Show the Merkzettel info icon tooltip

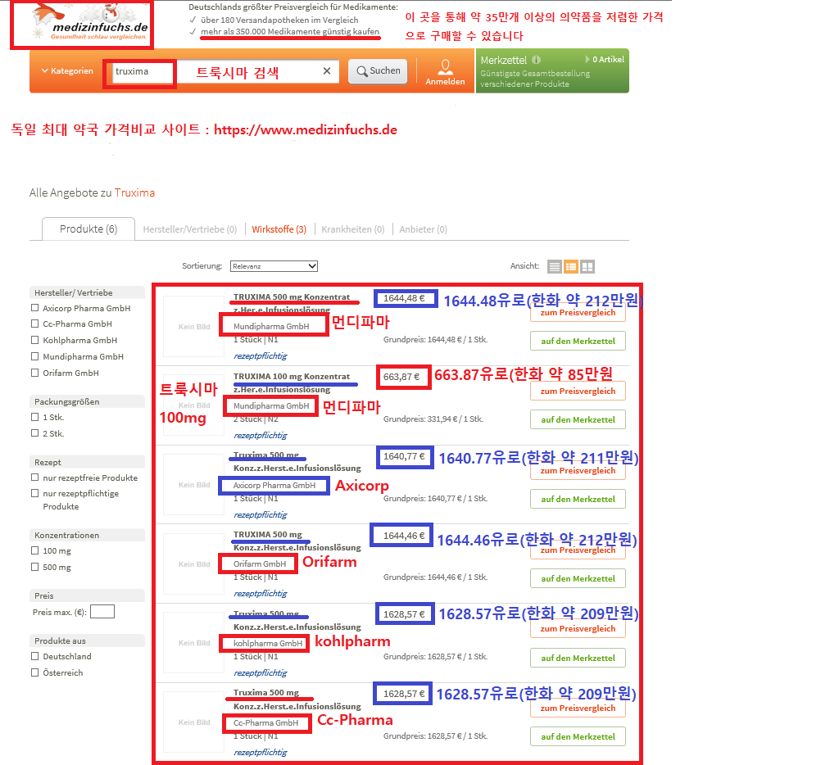(536, 60)
